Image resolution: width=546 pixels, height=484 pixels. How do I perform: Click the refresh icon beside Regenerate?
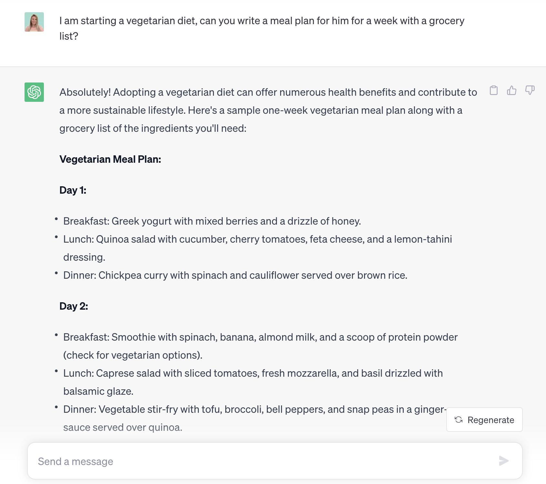point(459,420)
